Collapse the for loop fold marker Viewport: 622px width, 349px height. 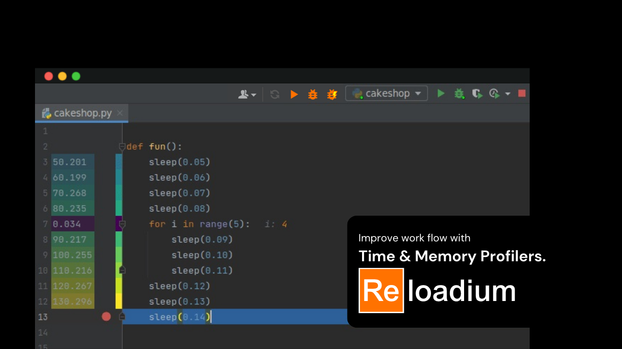[122, 224]
